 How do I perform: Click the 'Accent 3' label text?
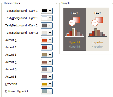[x=11, y=55]
